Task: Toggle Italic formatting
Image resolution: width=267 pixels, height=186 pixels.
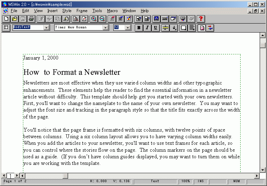Action: [147, 28]
